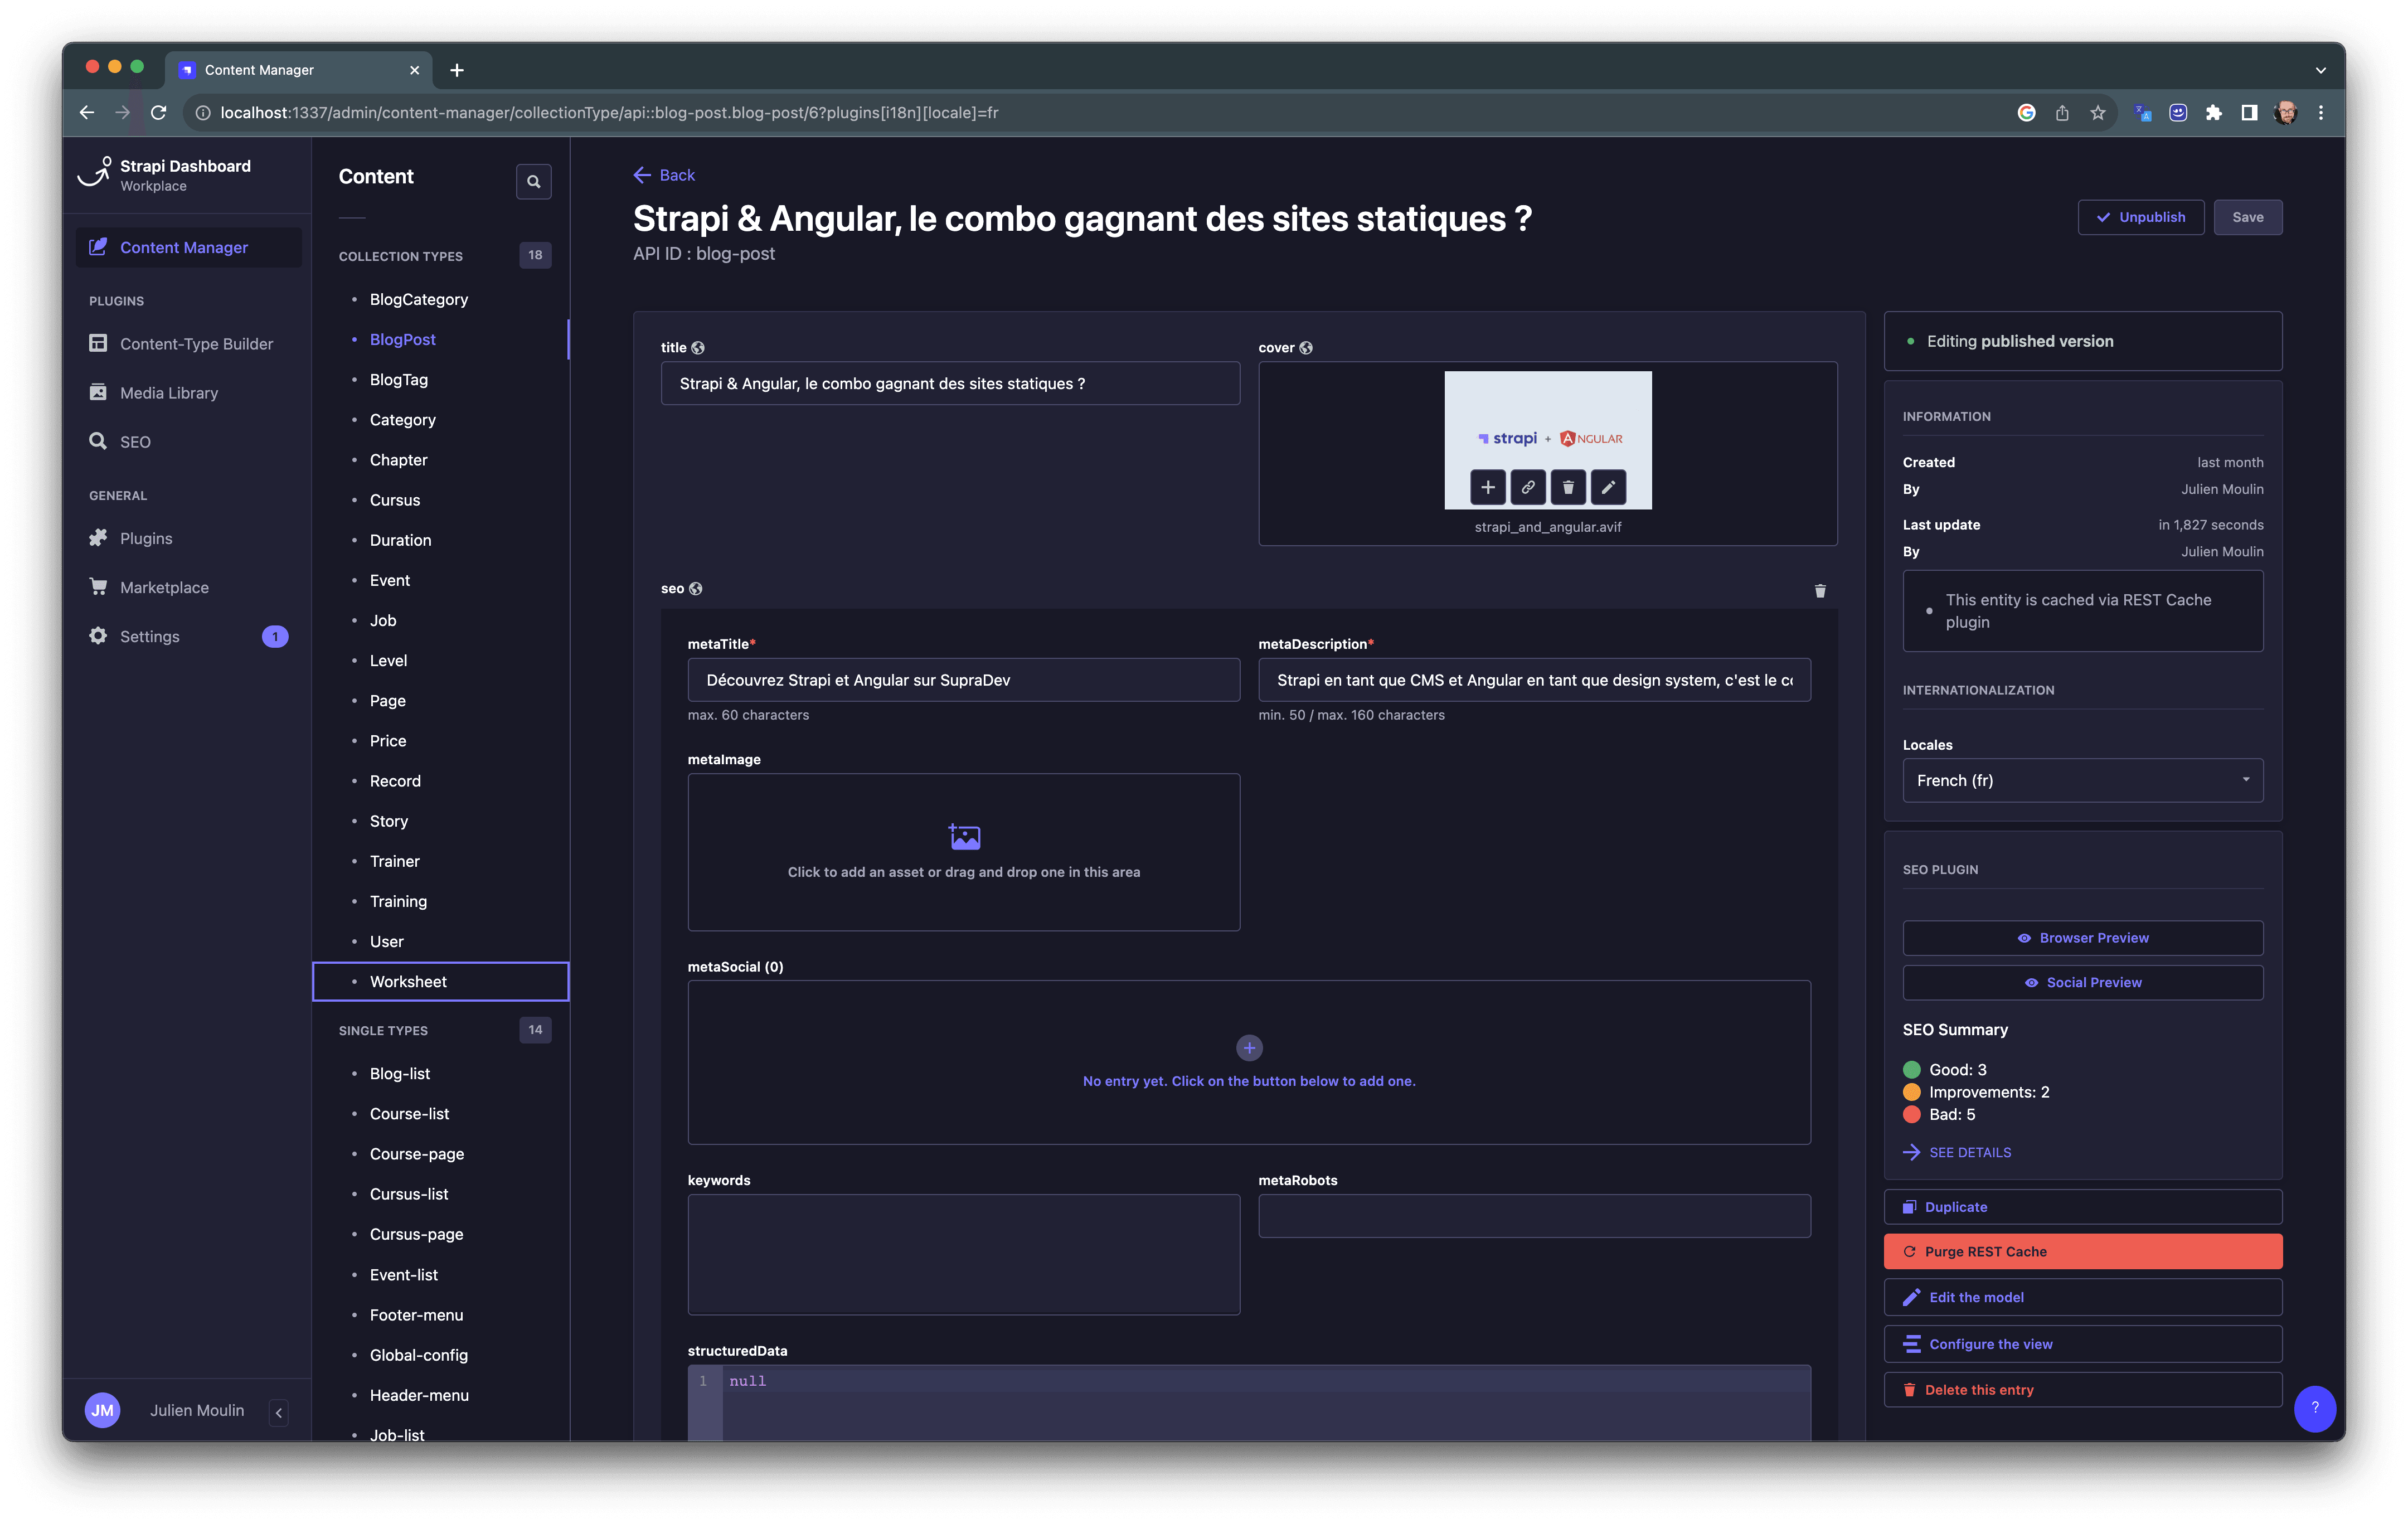2408x1524 pixels.
Task: Open the Chrome three-dot menu
Action: click(x=2321, y=112)
